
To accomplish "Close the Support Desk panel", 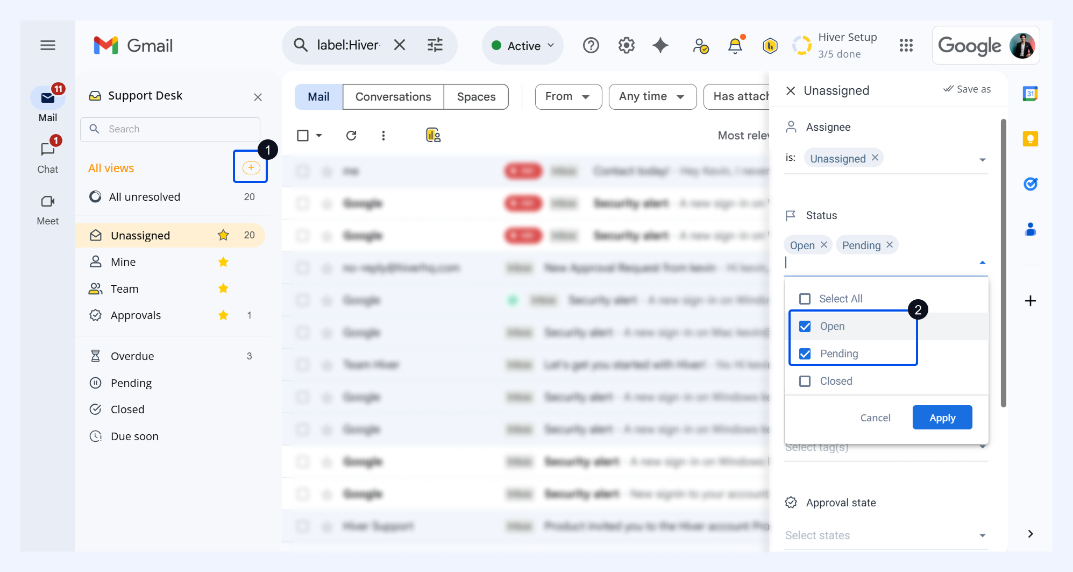I will [258, 97].
